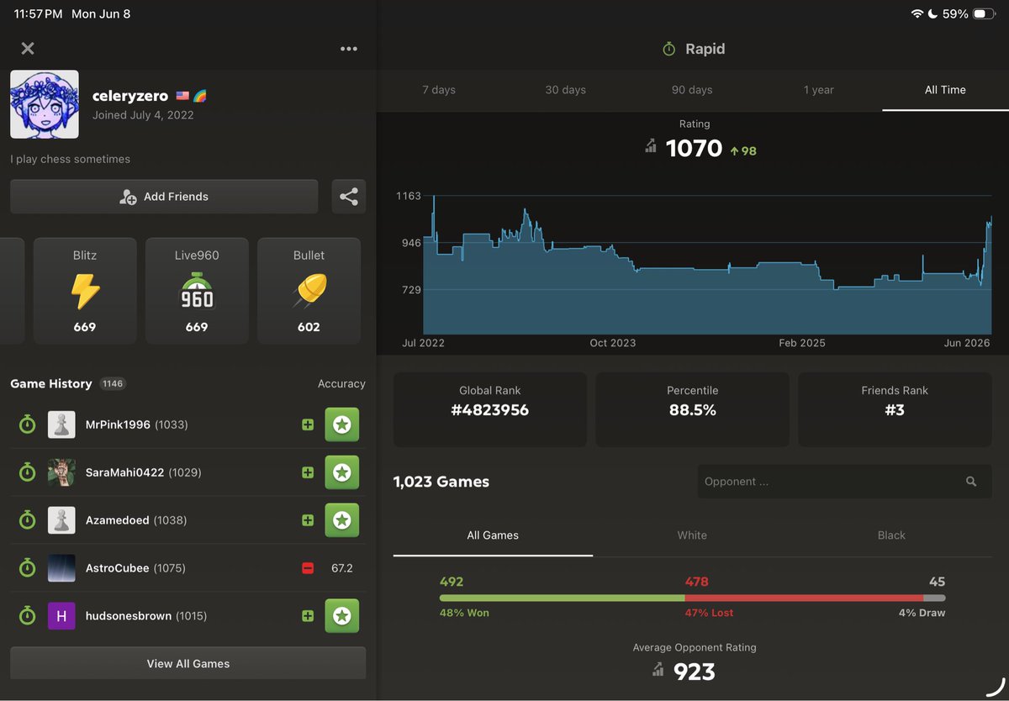Click the 67.2 accuracy for AstroCubee
The width and height of the screenshot is (1009, 701).
point(342,568)
